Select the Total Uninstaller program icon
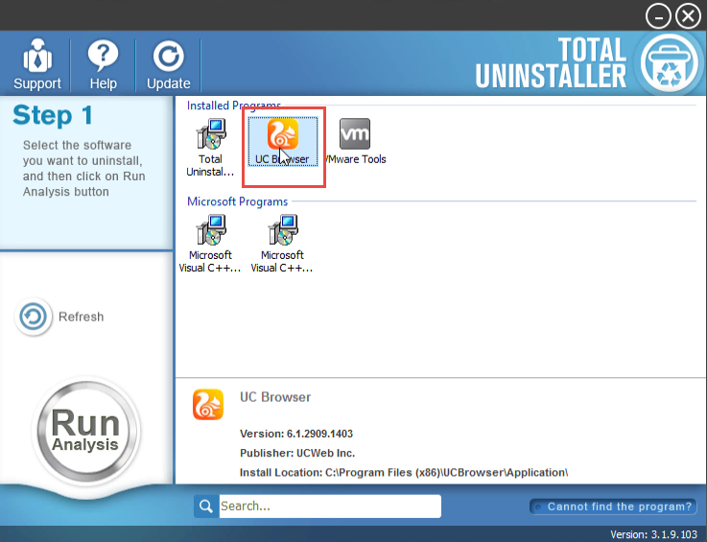Image resolution: width=707 pixels, height=542 pixels. tap(210, 148)
